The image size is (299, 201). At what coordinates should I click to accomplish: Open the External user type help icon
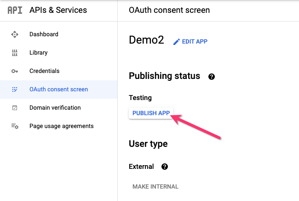tap(165, 167)
